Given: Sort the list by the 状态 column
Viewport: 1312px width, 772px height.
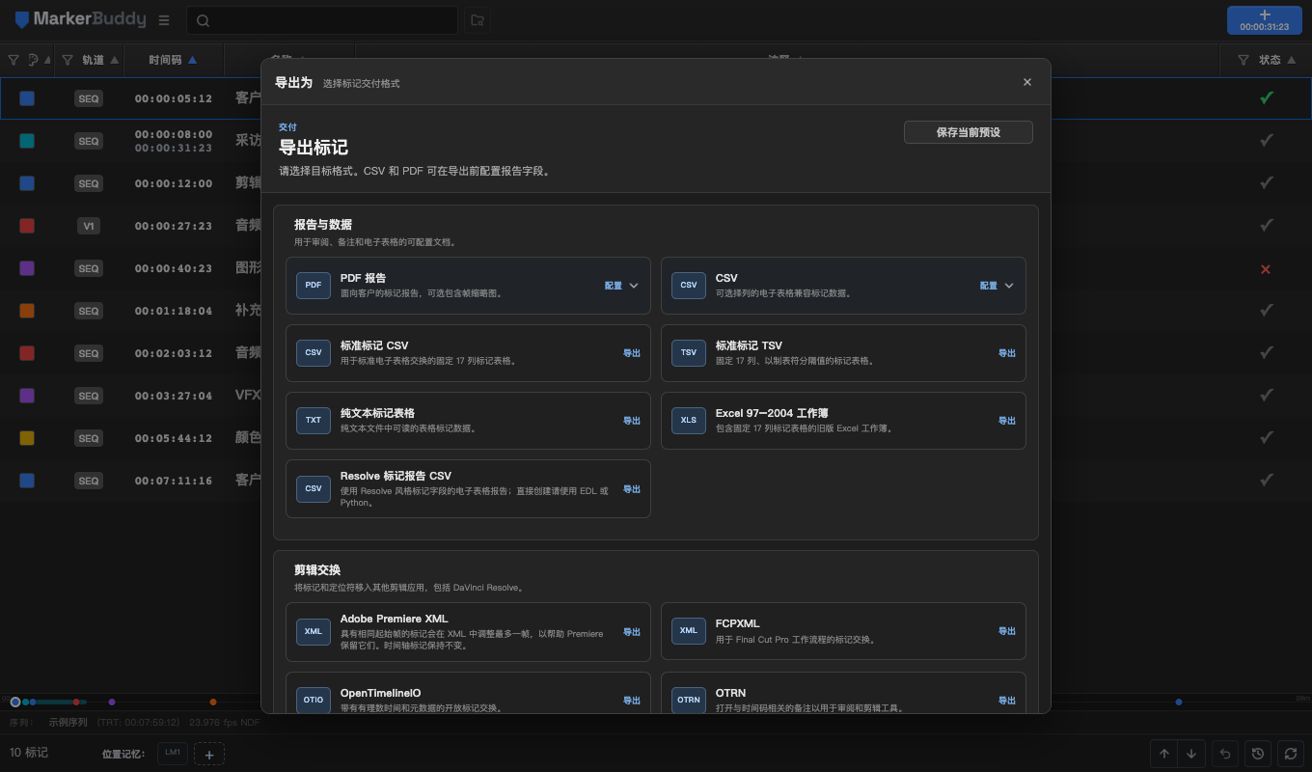Looking at the screenshot, I should coord(1277,60).
